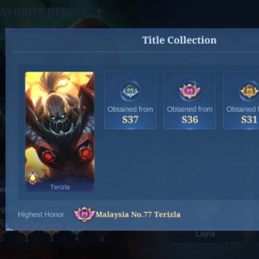This screenshot has width=259, height=259.
Task: Click the pink Highest Honor badge icon
Action: click(84, 214)
